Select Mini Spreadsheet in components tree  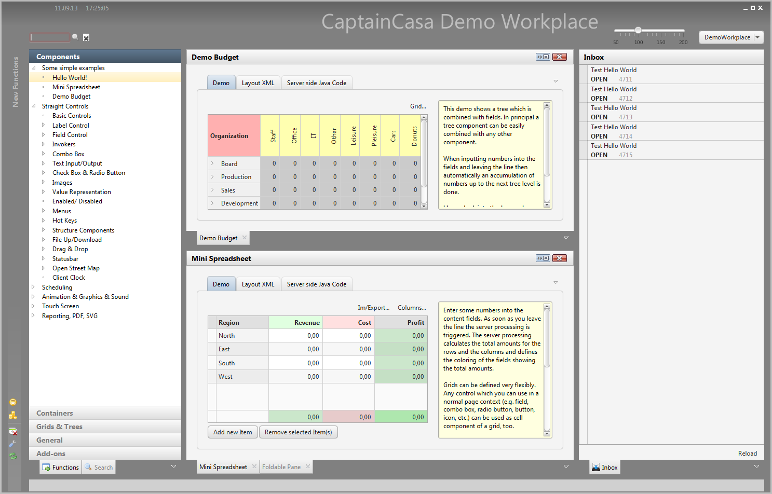pyautogui.click(x=76, y=87)
